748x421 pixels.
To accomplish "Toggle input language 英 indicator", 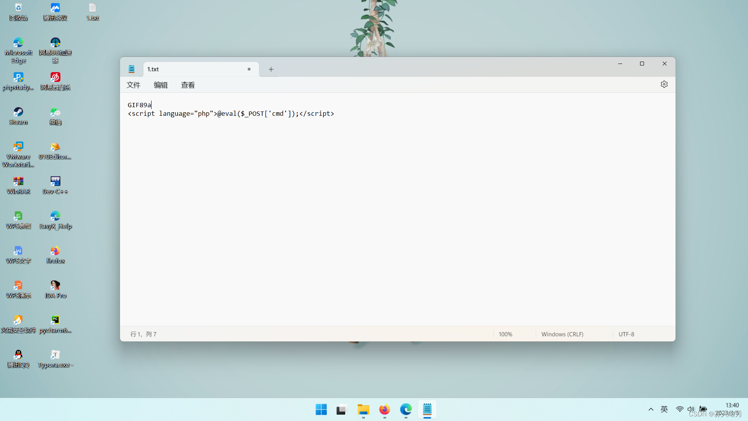I will 664,409.
